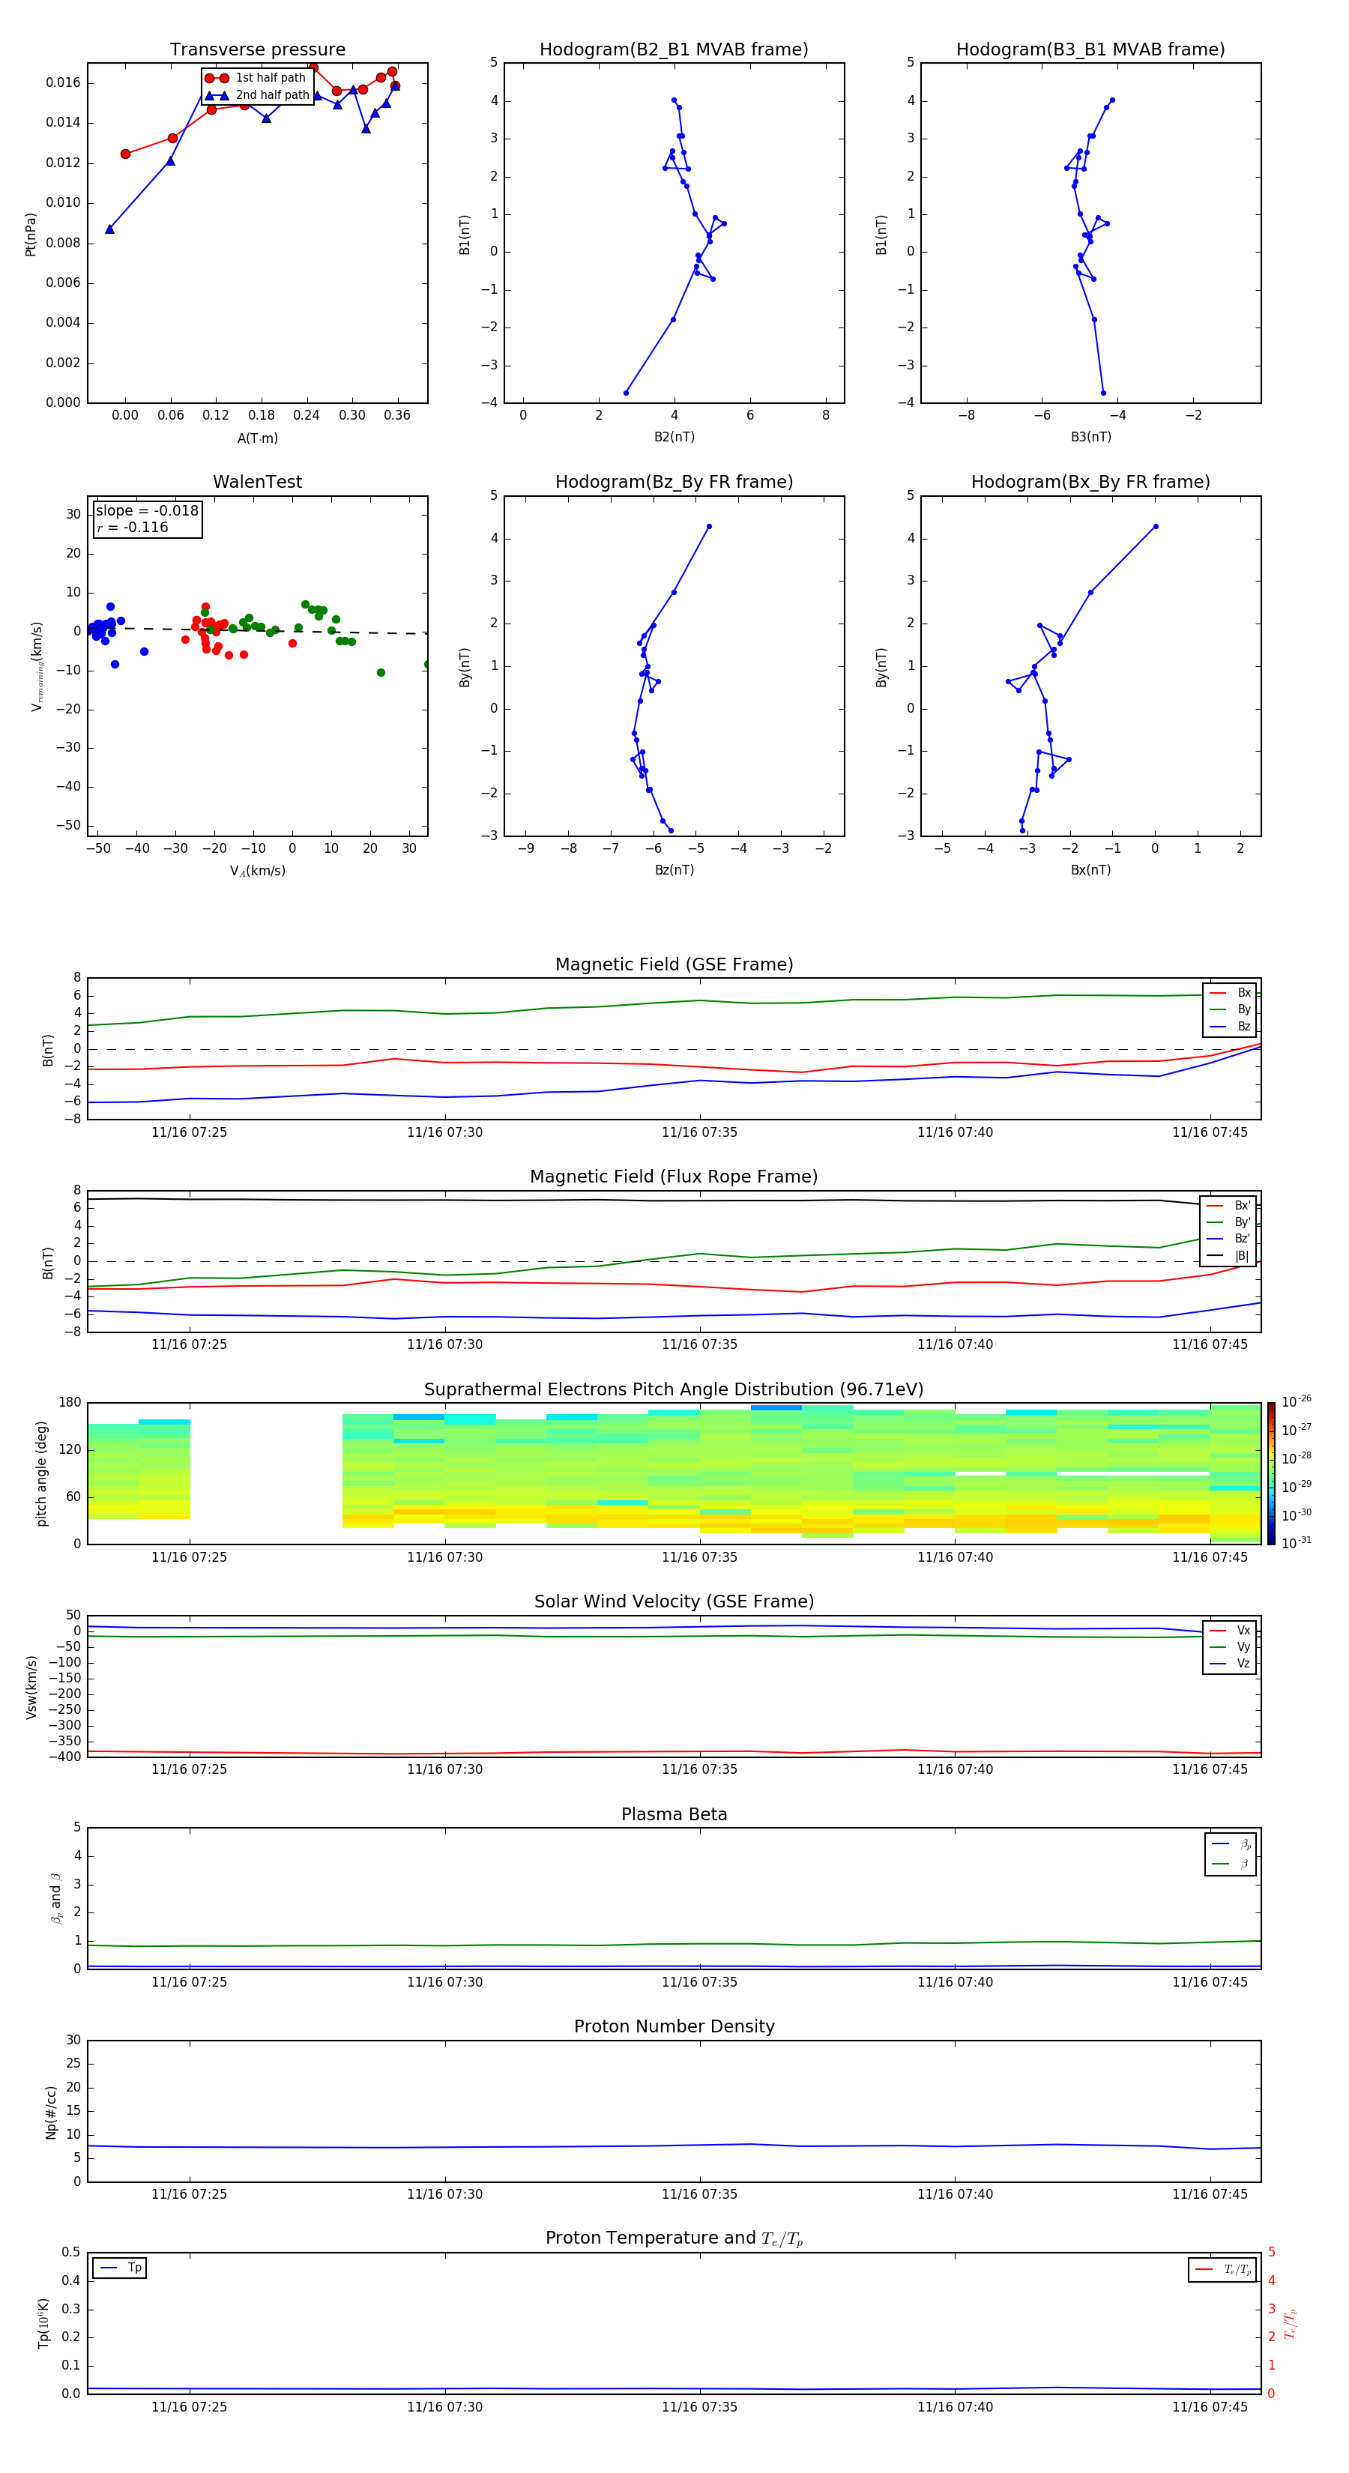Click the 'Bz(nT)' axis label
The image size is (1349, 2473).
click(x=674, y=870)
